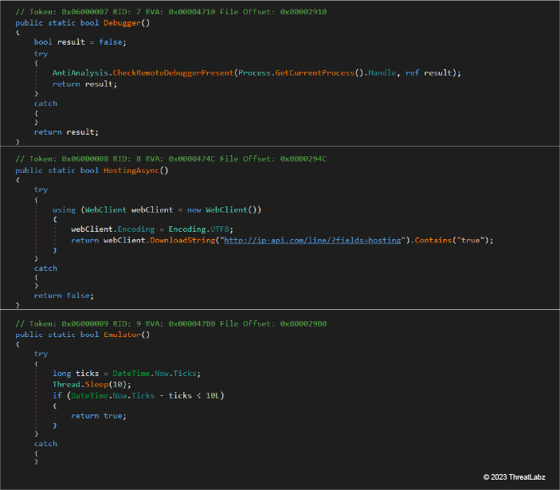The image size is (560, 490).
Task: Click the token comment with RID: 7
Action: tap(170, 12)
